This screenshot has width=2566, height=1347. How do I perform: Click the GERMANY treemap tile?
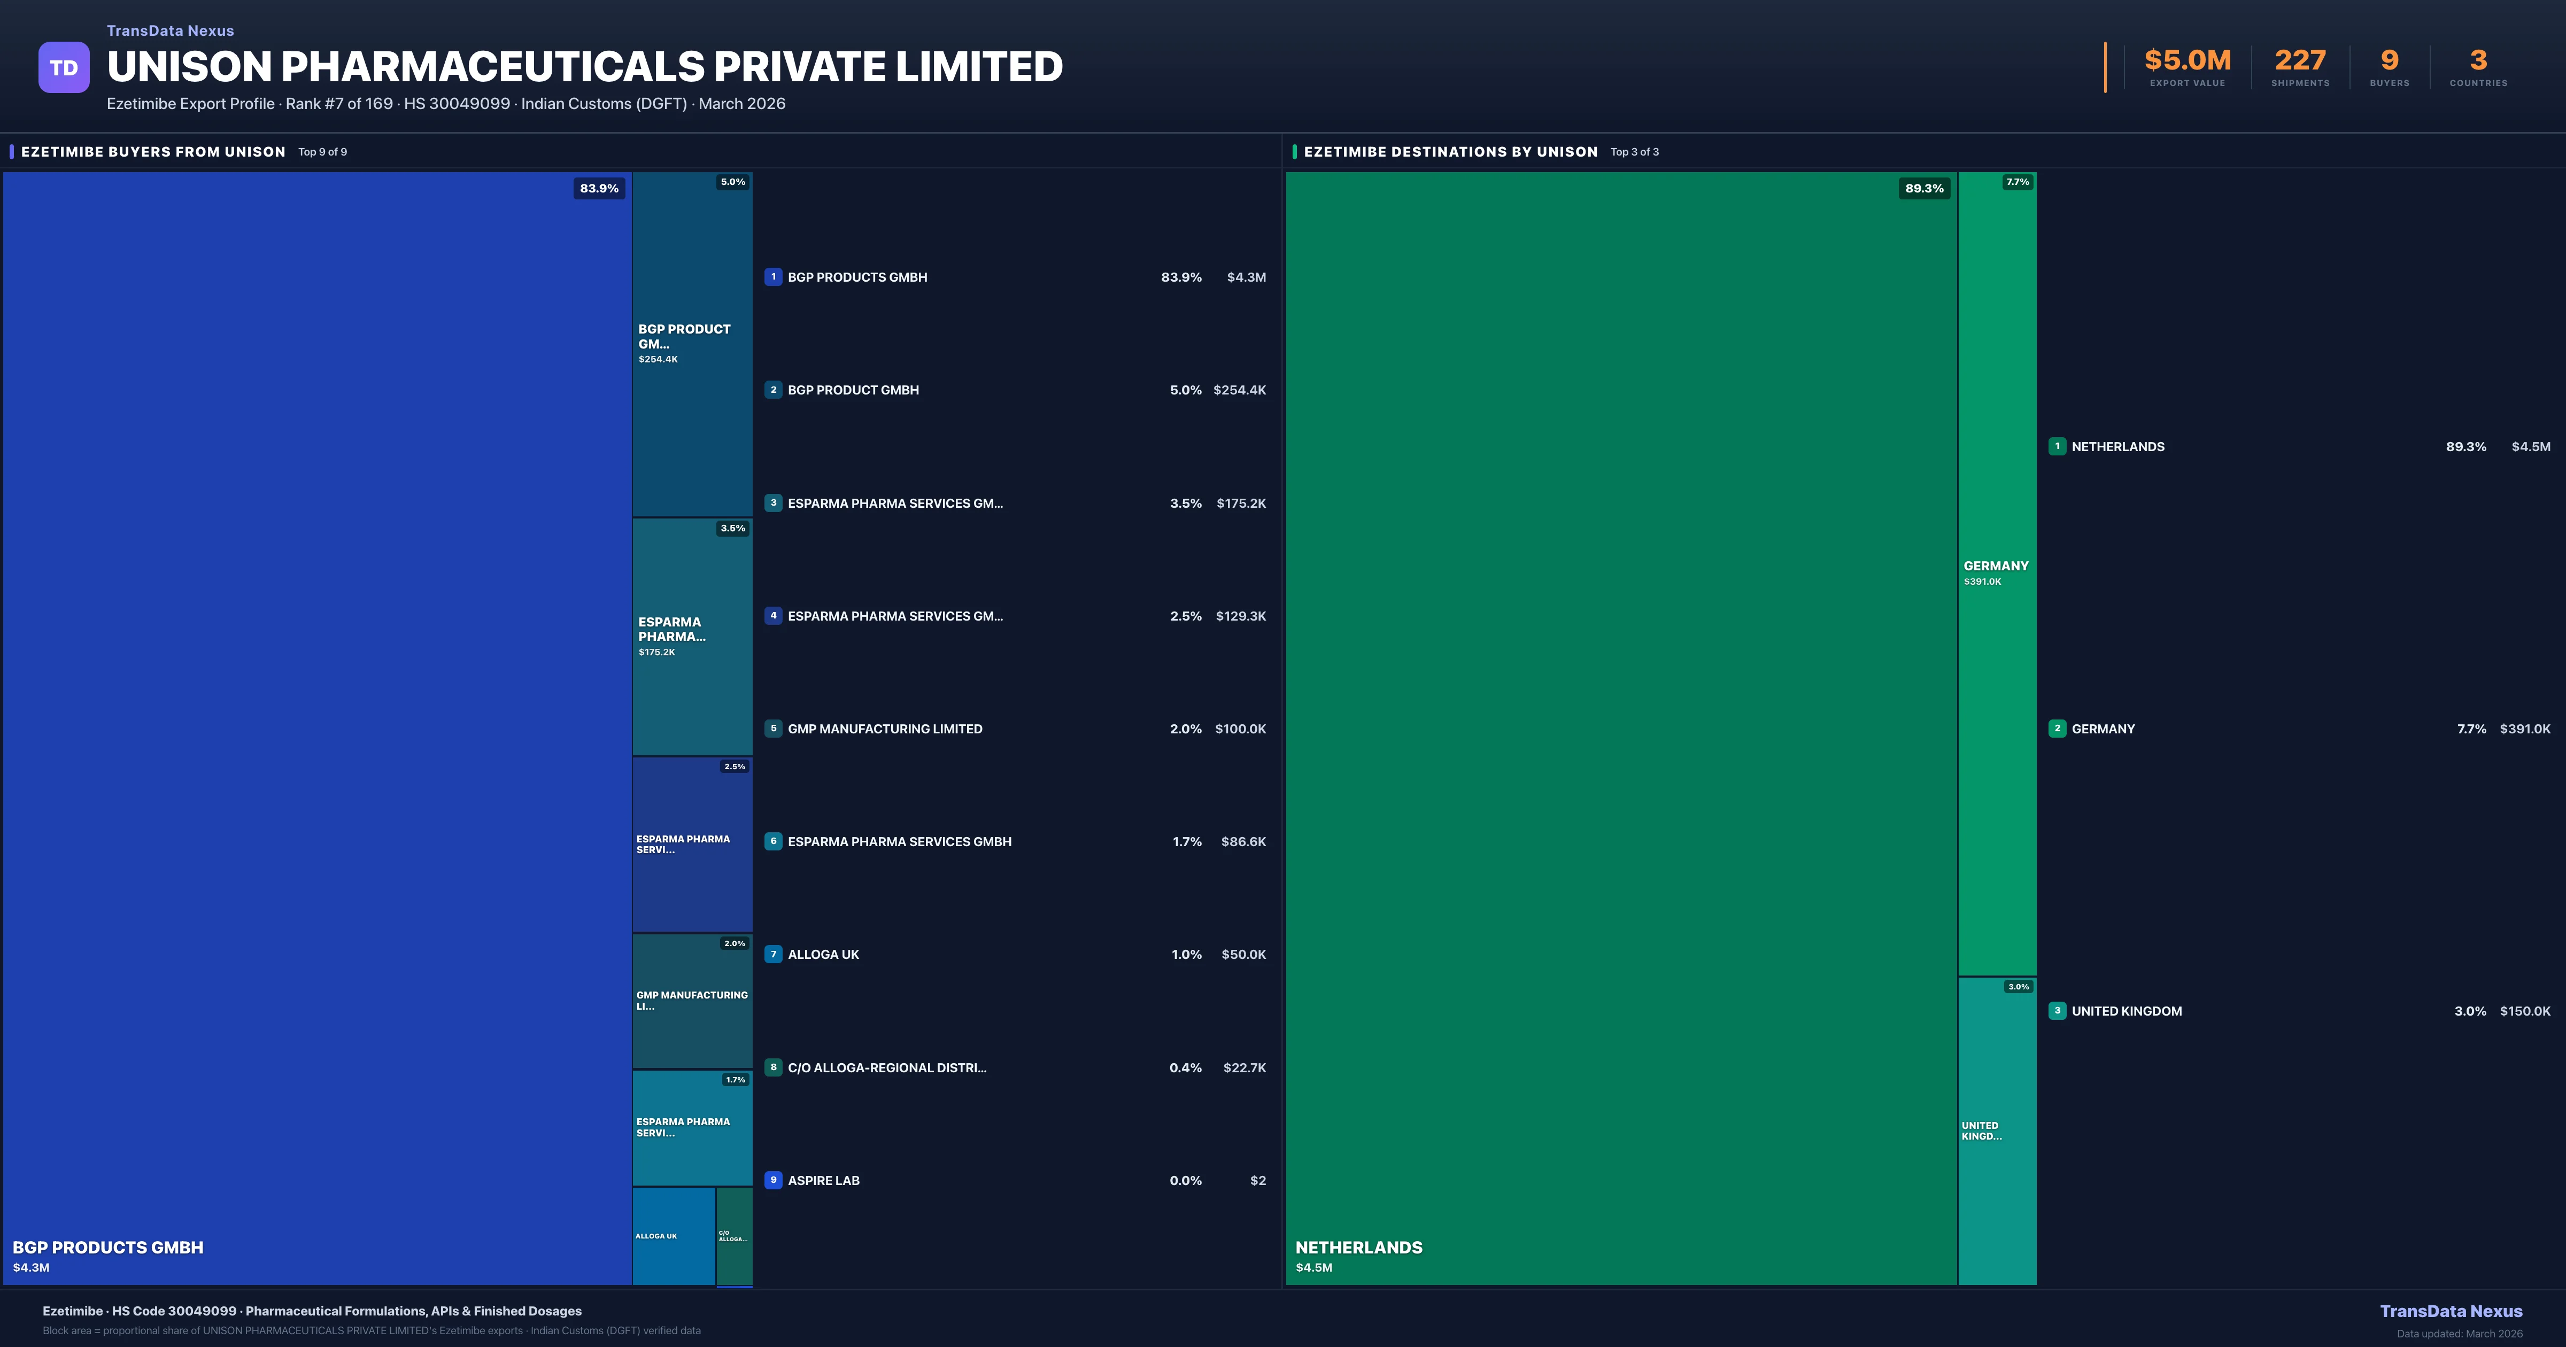[x=1996, y=573]
